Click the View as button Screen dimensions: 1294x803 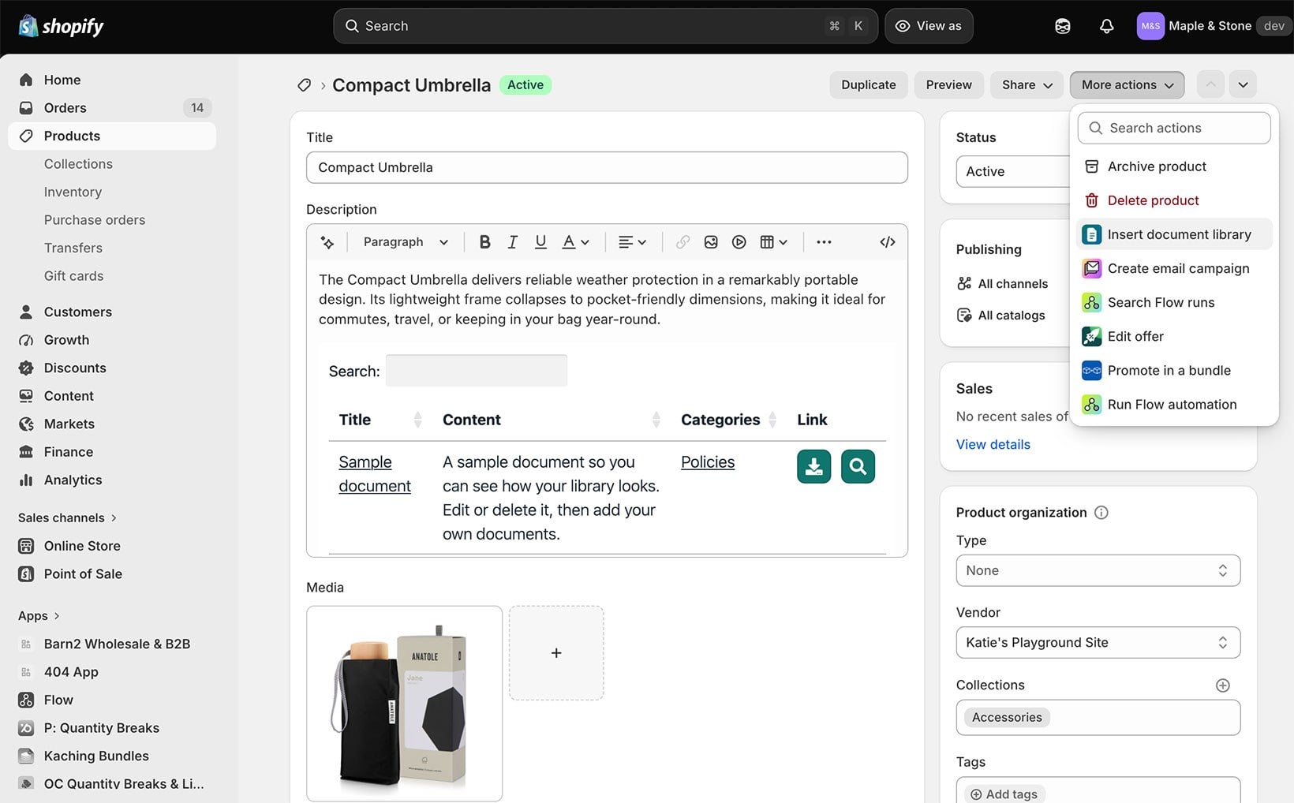pos(929,26)
